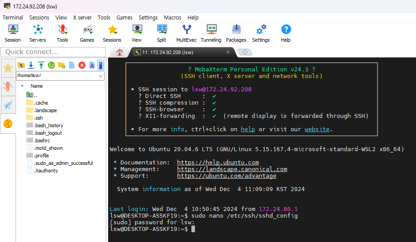Select the .profile file
416x242 pixels.
[38, 156]
